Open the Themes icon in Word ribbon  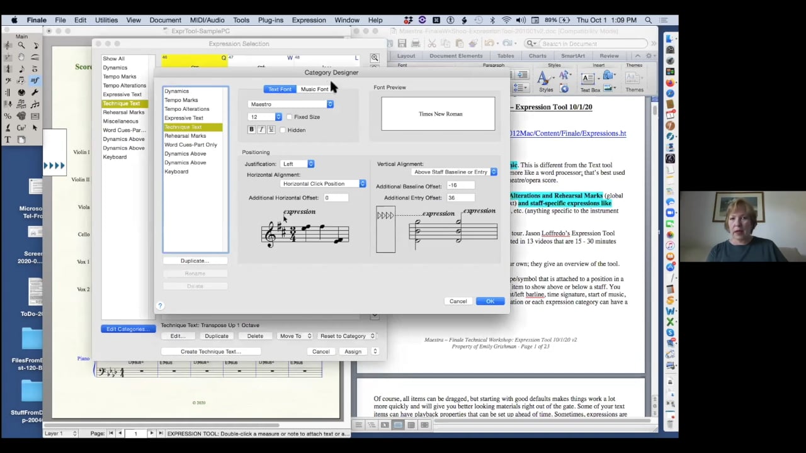click(x=633, y=77)
